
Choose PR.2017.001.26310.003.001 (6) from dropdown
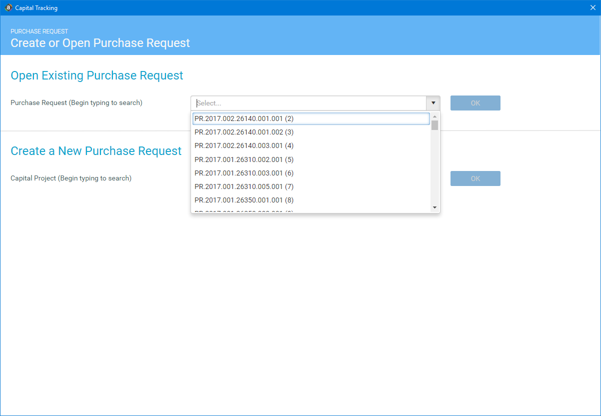pos(244,173)
